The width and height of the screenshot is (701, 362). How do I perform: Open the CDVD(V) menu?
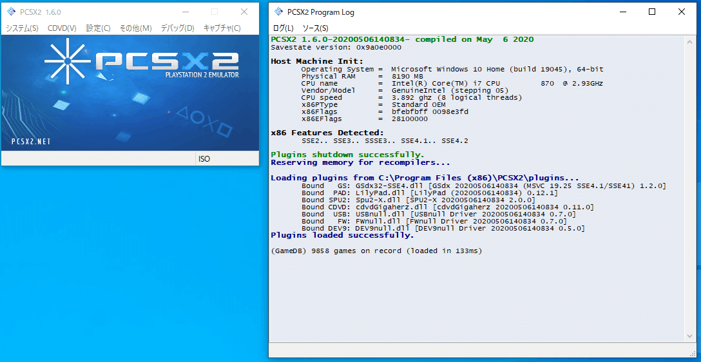tap(62, 28)
